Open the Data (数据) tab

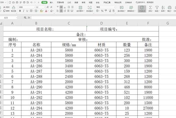(76, 2)
